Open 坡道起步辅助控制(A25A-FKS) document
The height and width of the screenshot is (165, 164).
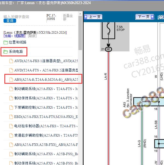pos(46,135)
